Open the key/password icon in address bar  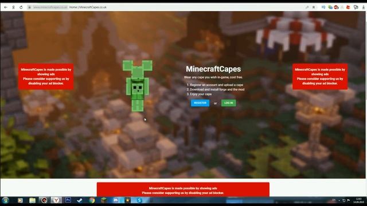[307, 7]
